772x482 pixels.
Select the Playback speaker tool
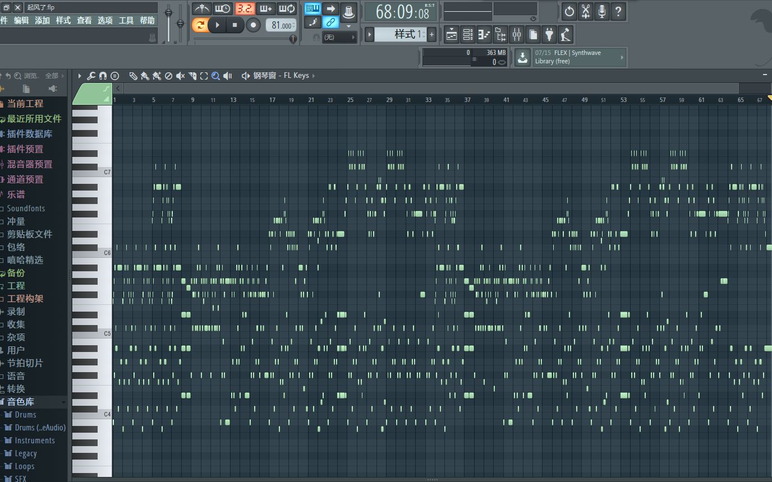[227, 76]
